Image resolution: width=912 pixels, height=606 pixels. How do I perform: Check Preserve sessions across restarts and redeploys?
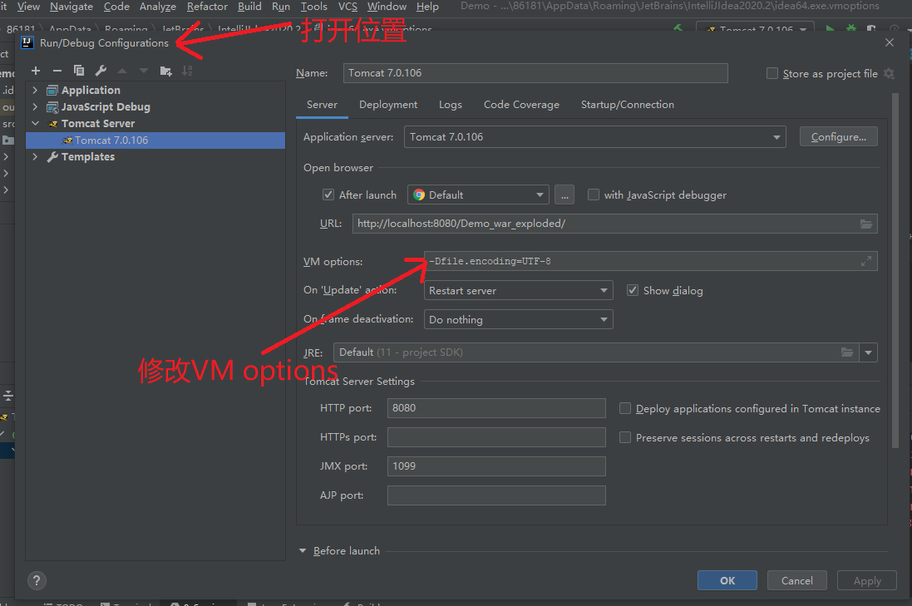point(624,437)
